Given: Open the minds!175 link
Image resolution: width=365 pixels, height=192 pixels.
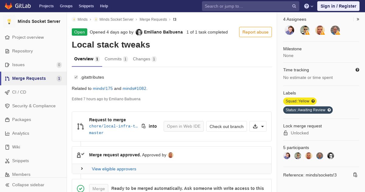Looking at the screenshot, I should click(x=103, y=88).
